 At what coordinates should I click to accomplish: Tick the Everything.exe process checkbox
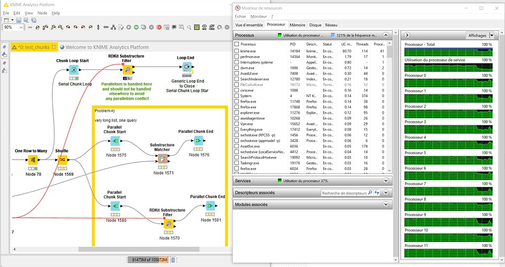(x=237, y=129)
